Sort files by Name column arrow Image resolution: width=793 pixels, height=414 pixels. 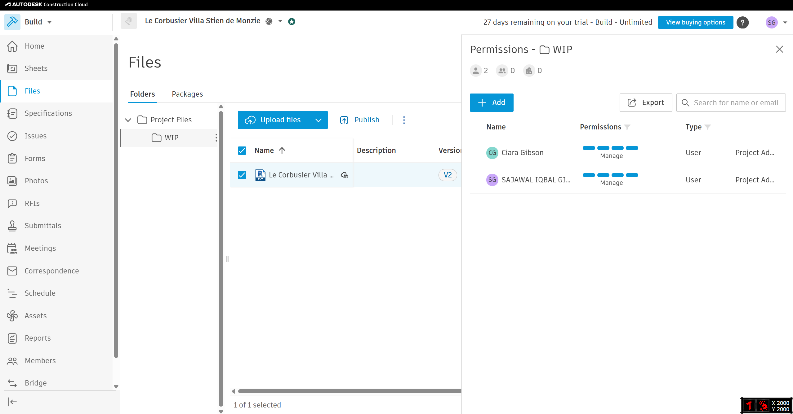(282, 150)
